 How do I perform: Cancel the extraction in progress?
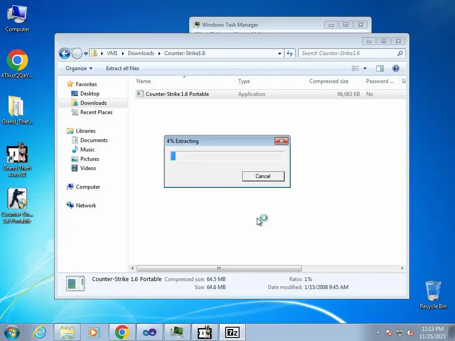click(x=263, y=176)
